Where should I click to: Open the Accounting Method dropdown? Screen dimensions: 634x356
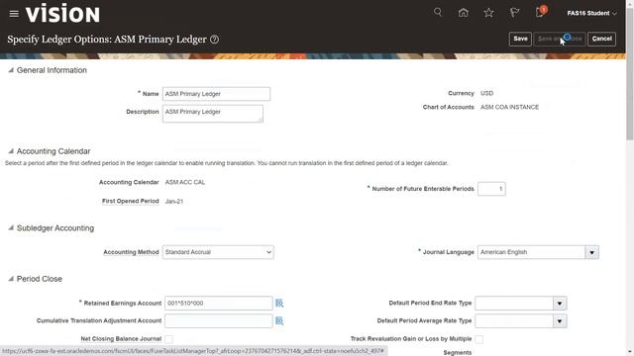(x=218, y=252)
